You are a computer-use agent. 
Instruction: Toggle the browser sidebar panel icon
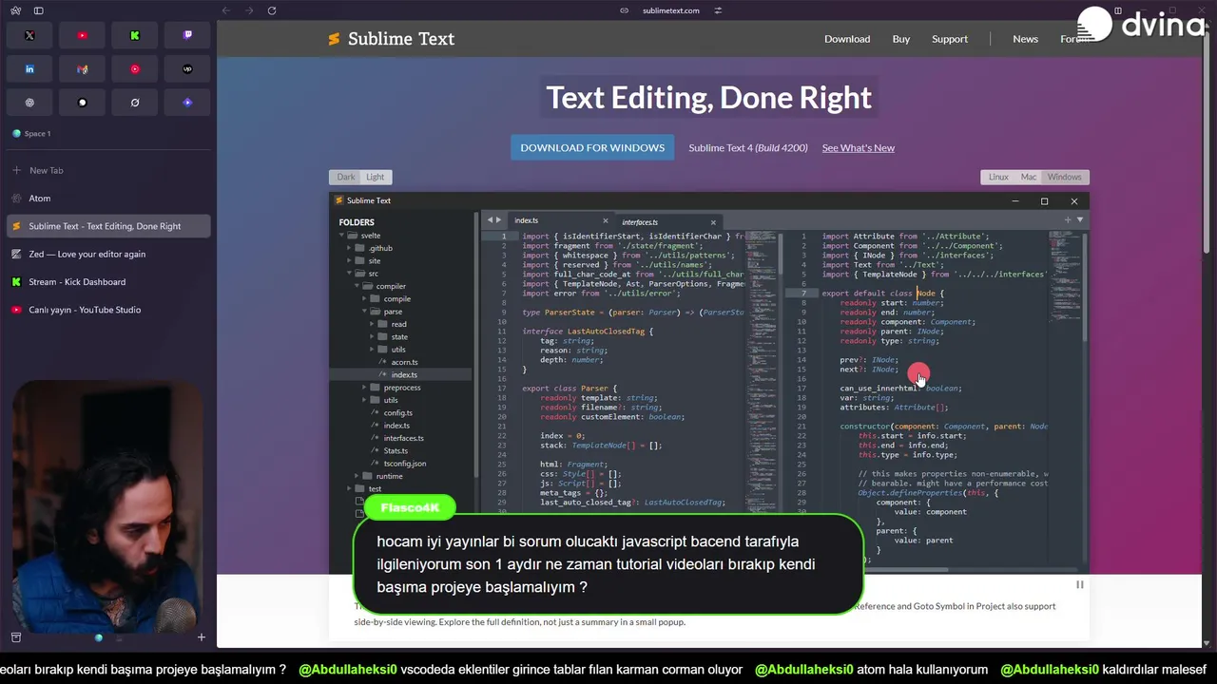[38, 10]
